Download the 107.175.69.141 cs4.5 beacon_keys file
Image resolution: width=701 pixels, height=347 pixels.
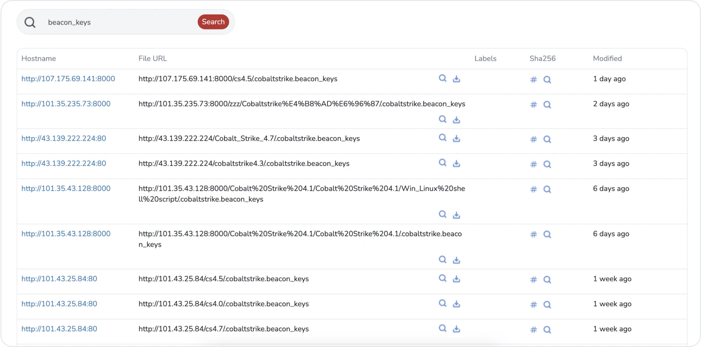456,79
